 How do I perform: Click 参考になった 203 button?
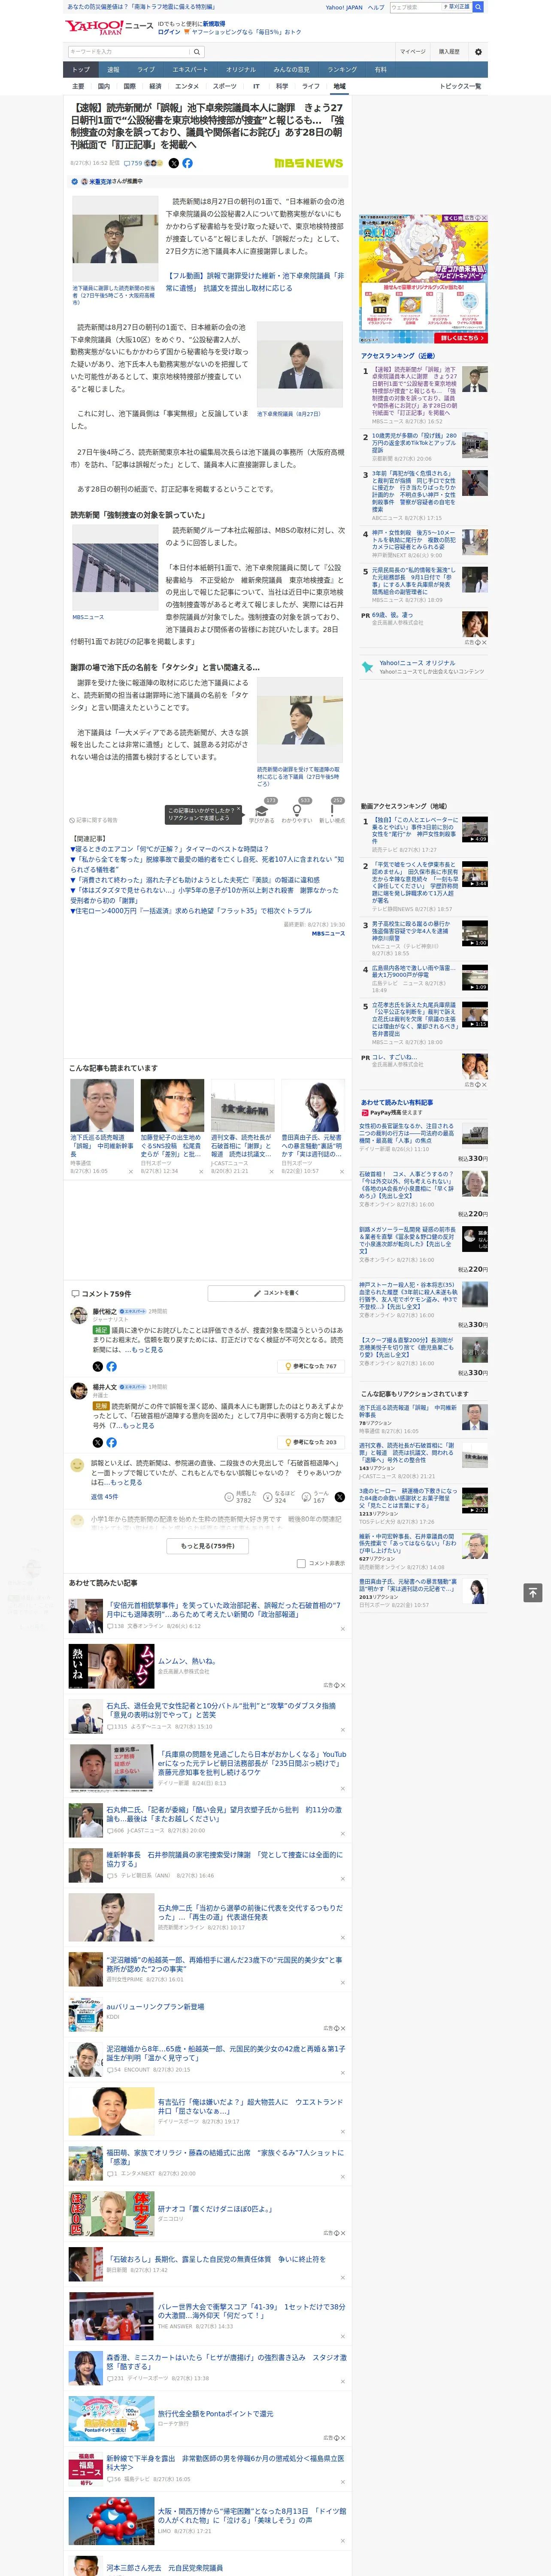coord(311,1442)
